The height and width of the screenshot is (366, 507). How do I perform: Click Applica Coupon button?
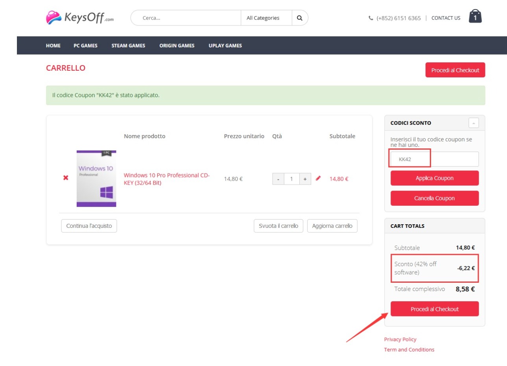(435, 178)
